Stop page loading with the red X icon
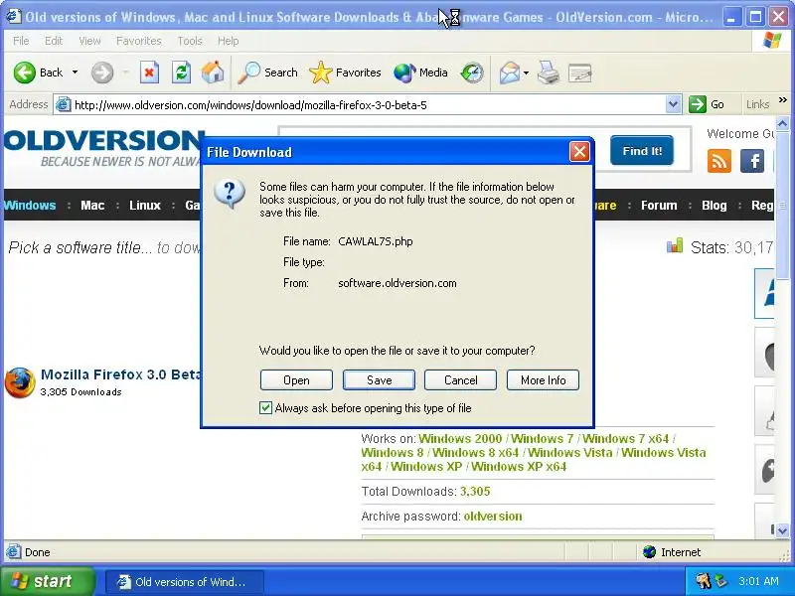This screenshot has height=596, width=795. coord(149,73)
